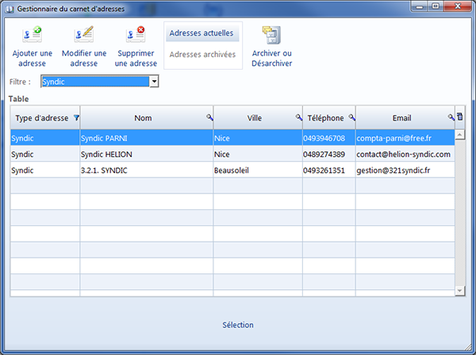This screenshot has width=476, height=355.
Task: Click filter funnel in Type d'adresse header
Action: 76,117
